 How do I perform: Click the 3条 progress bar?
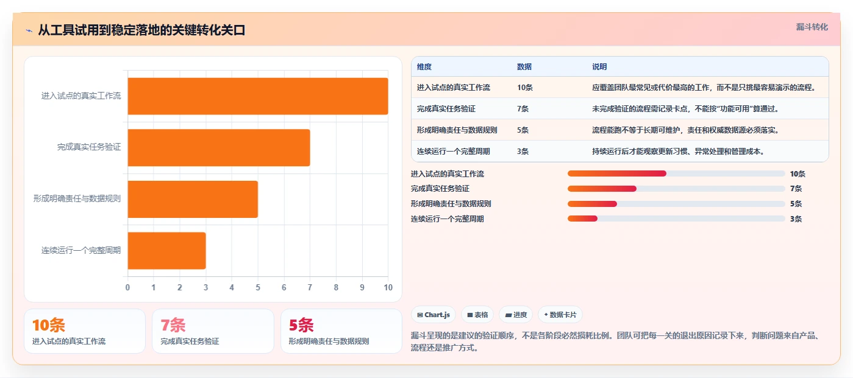pyautogui.click(x=676, y=219)
